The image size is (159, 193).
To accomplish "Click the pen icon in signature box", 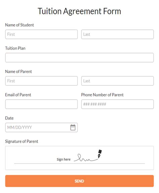I will pos(100,154).
